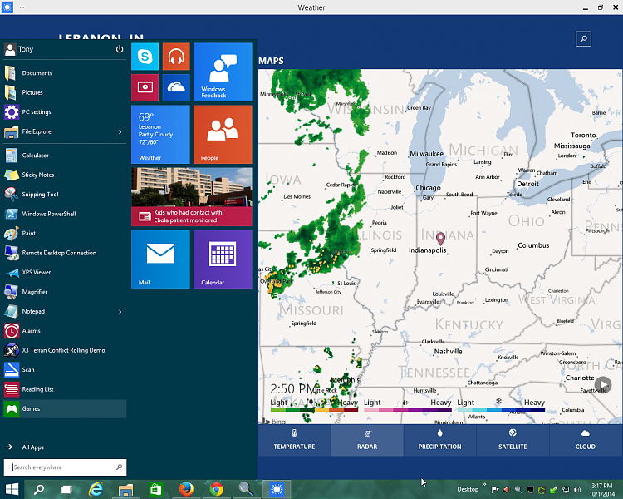
Task: Launch X3 Terran Conflict Rolling Demo
Action: (x=65, y=350)
